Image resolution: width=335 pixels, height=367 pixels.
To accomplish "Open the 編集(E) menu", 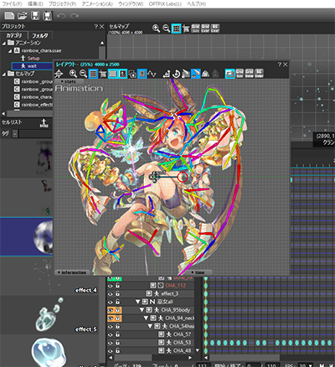I will [35, 4].
